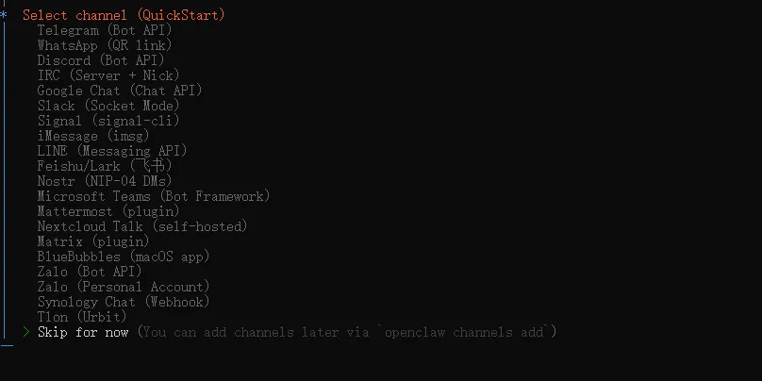The height and width of the screenshot is (381, 762).
Task: Pick the Discord (Bot API) channel
Action: point(101,60)
